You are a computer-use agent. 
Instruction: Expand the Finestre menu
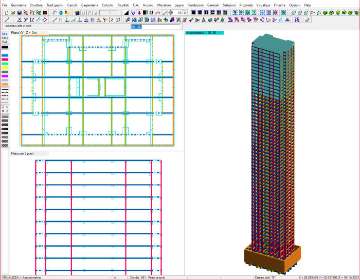(280, 5)
